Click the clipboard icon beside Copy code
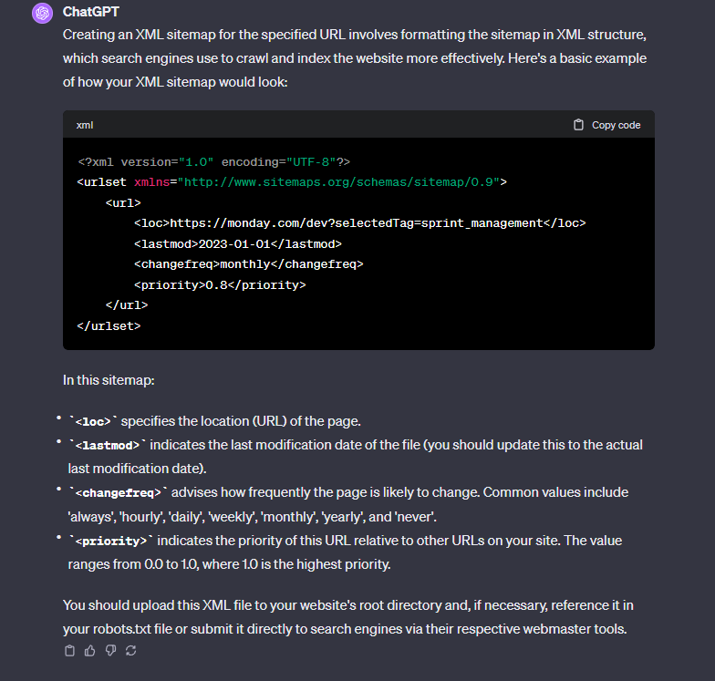 click(578, 125)
